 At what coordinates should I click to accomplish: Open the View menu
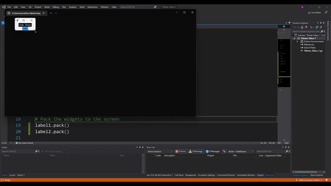(23, 7)
